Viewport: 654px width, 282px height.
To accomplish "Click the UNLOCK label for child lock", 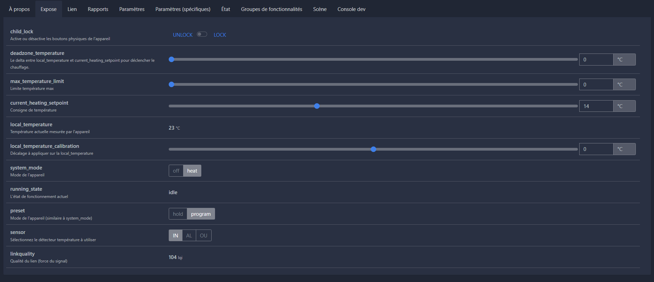I will click(x=182, y=35).
